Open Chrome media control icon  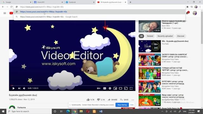click(192, 7)
